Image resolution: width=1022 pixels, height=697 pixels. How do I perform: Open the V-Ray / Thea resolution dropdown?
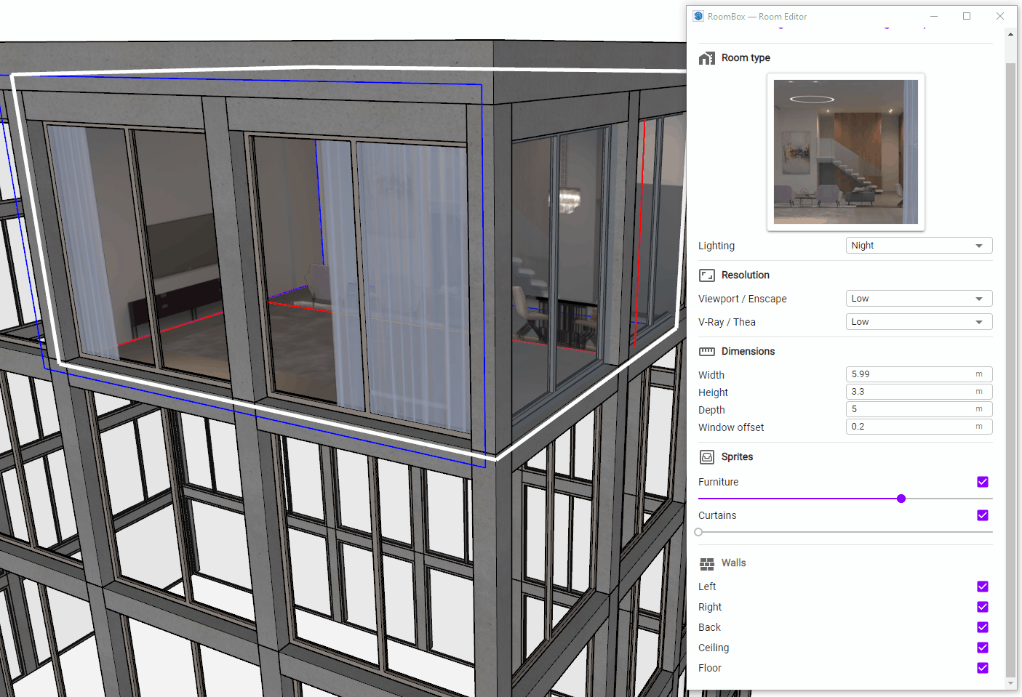point(919,322)
